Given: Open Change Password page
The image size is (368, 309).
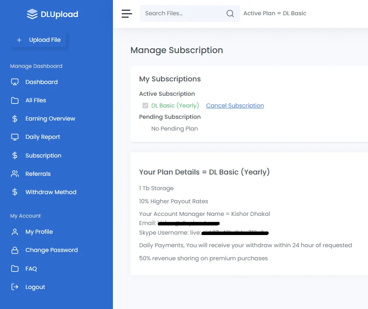Looking at the screenshot, I should tap(51, 250).
